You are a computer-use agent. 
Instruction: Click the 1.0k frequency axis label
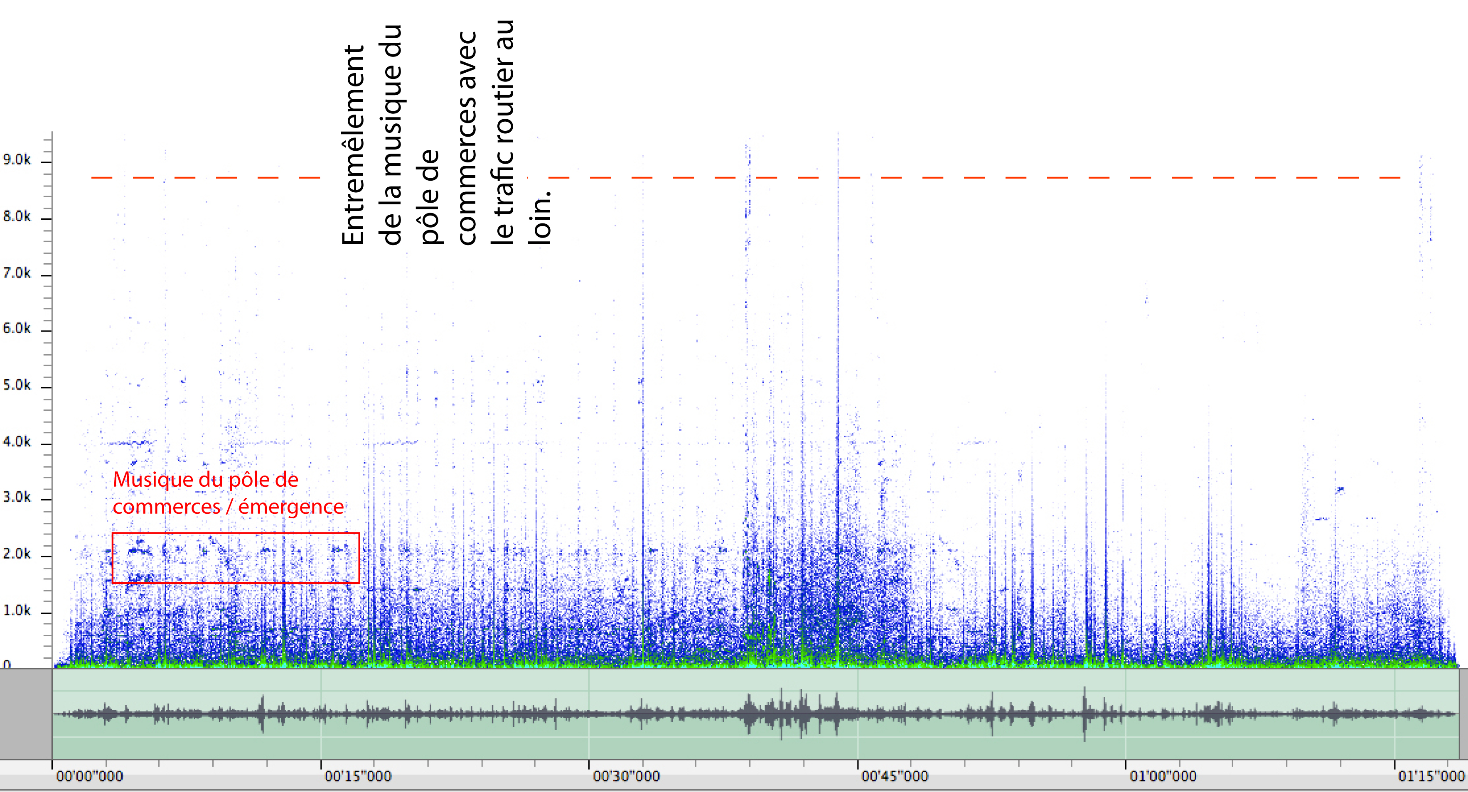17,611
